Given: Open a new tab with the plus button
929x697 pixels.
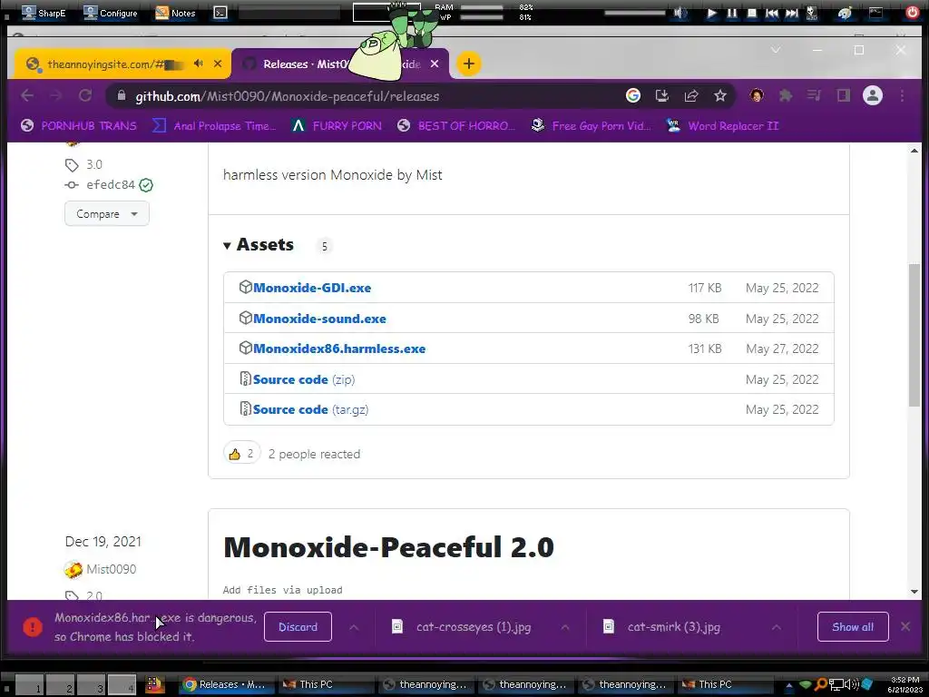Looking at the screenshot, I should pos(469,64).
